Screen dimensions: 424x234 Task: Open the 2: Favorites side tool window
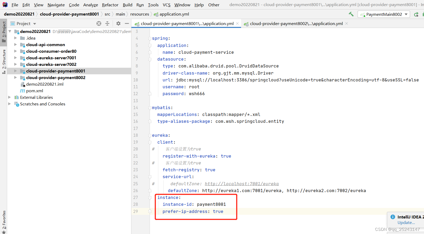pyautogui.click(x=4, y=222)
